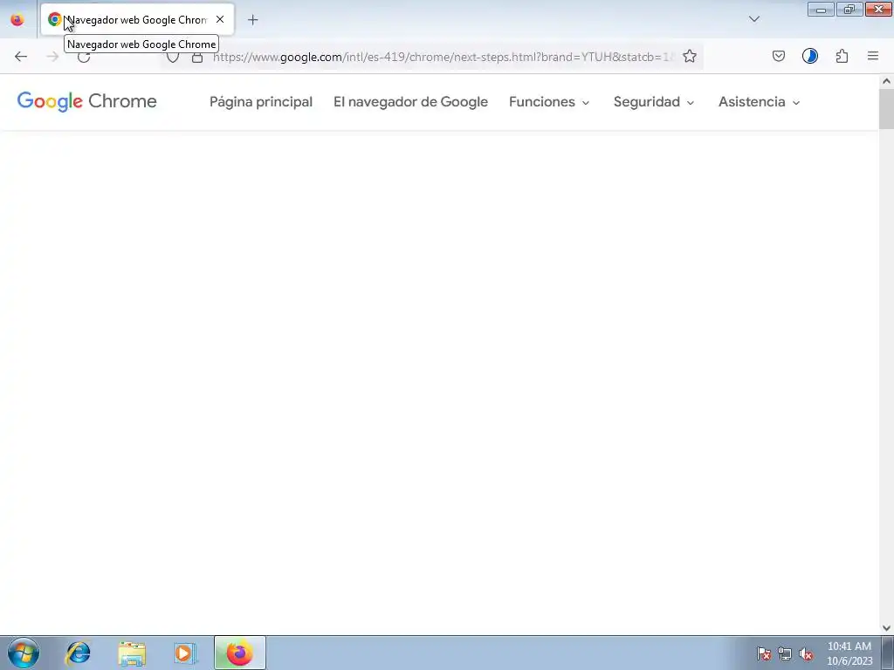Open the Firefox application menu

(873, 56)
